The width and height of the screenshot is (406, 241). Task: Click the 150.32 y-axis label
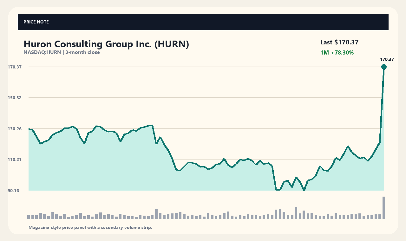coord(15,98)
